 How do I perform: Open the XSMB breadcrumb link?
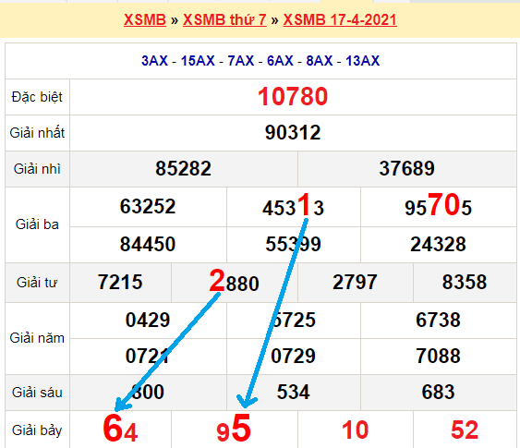pos(145,20)
